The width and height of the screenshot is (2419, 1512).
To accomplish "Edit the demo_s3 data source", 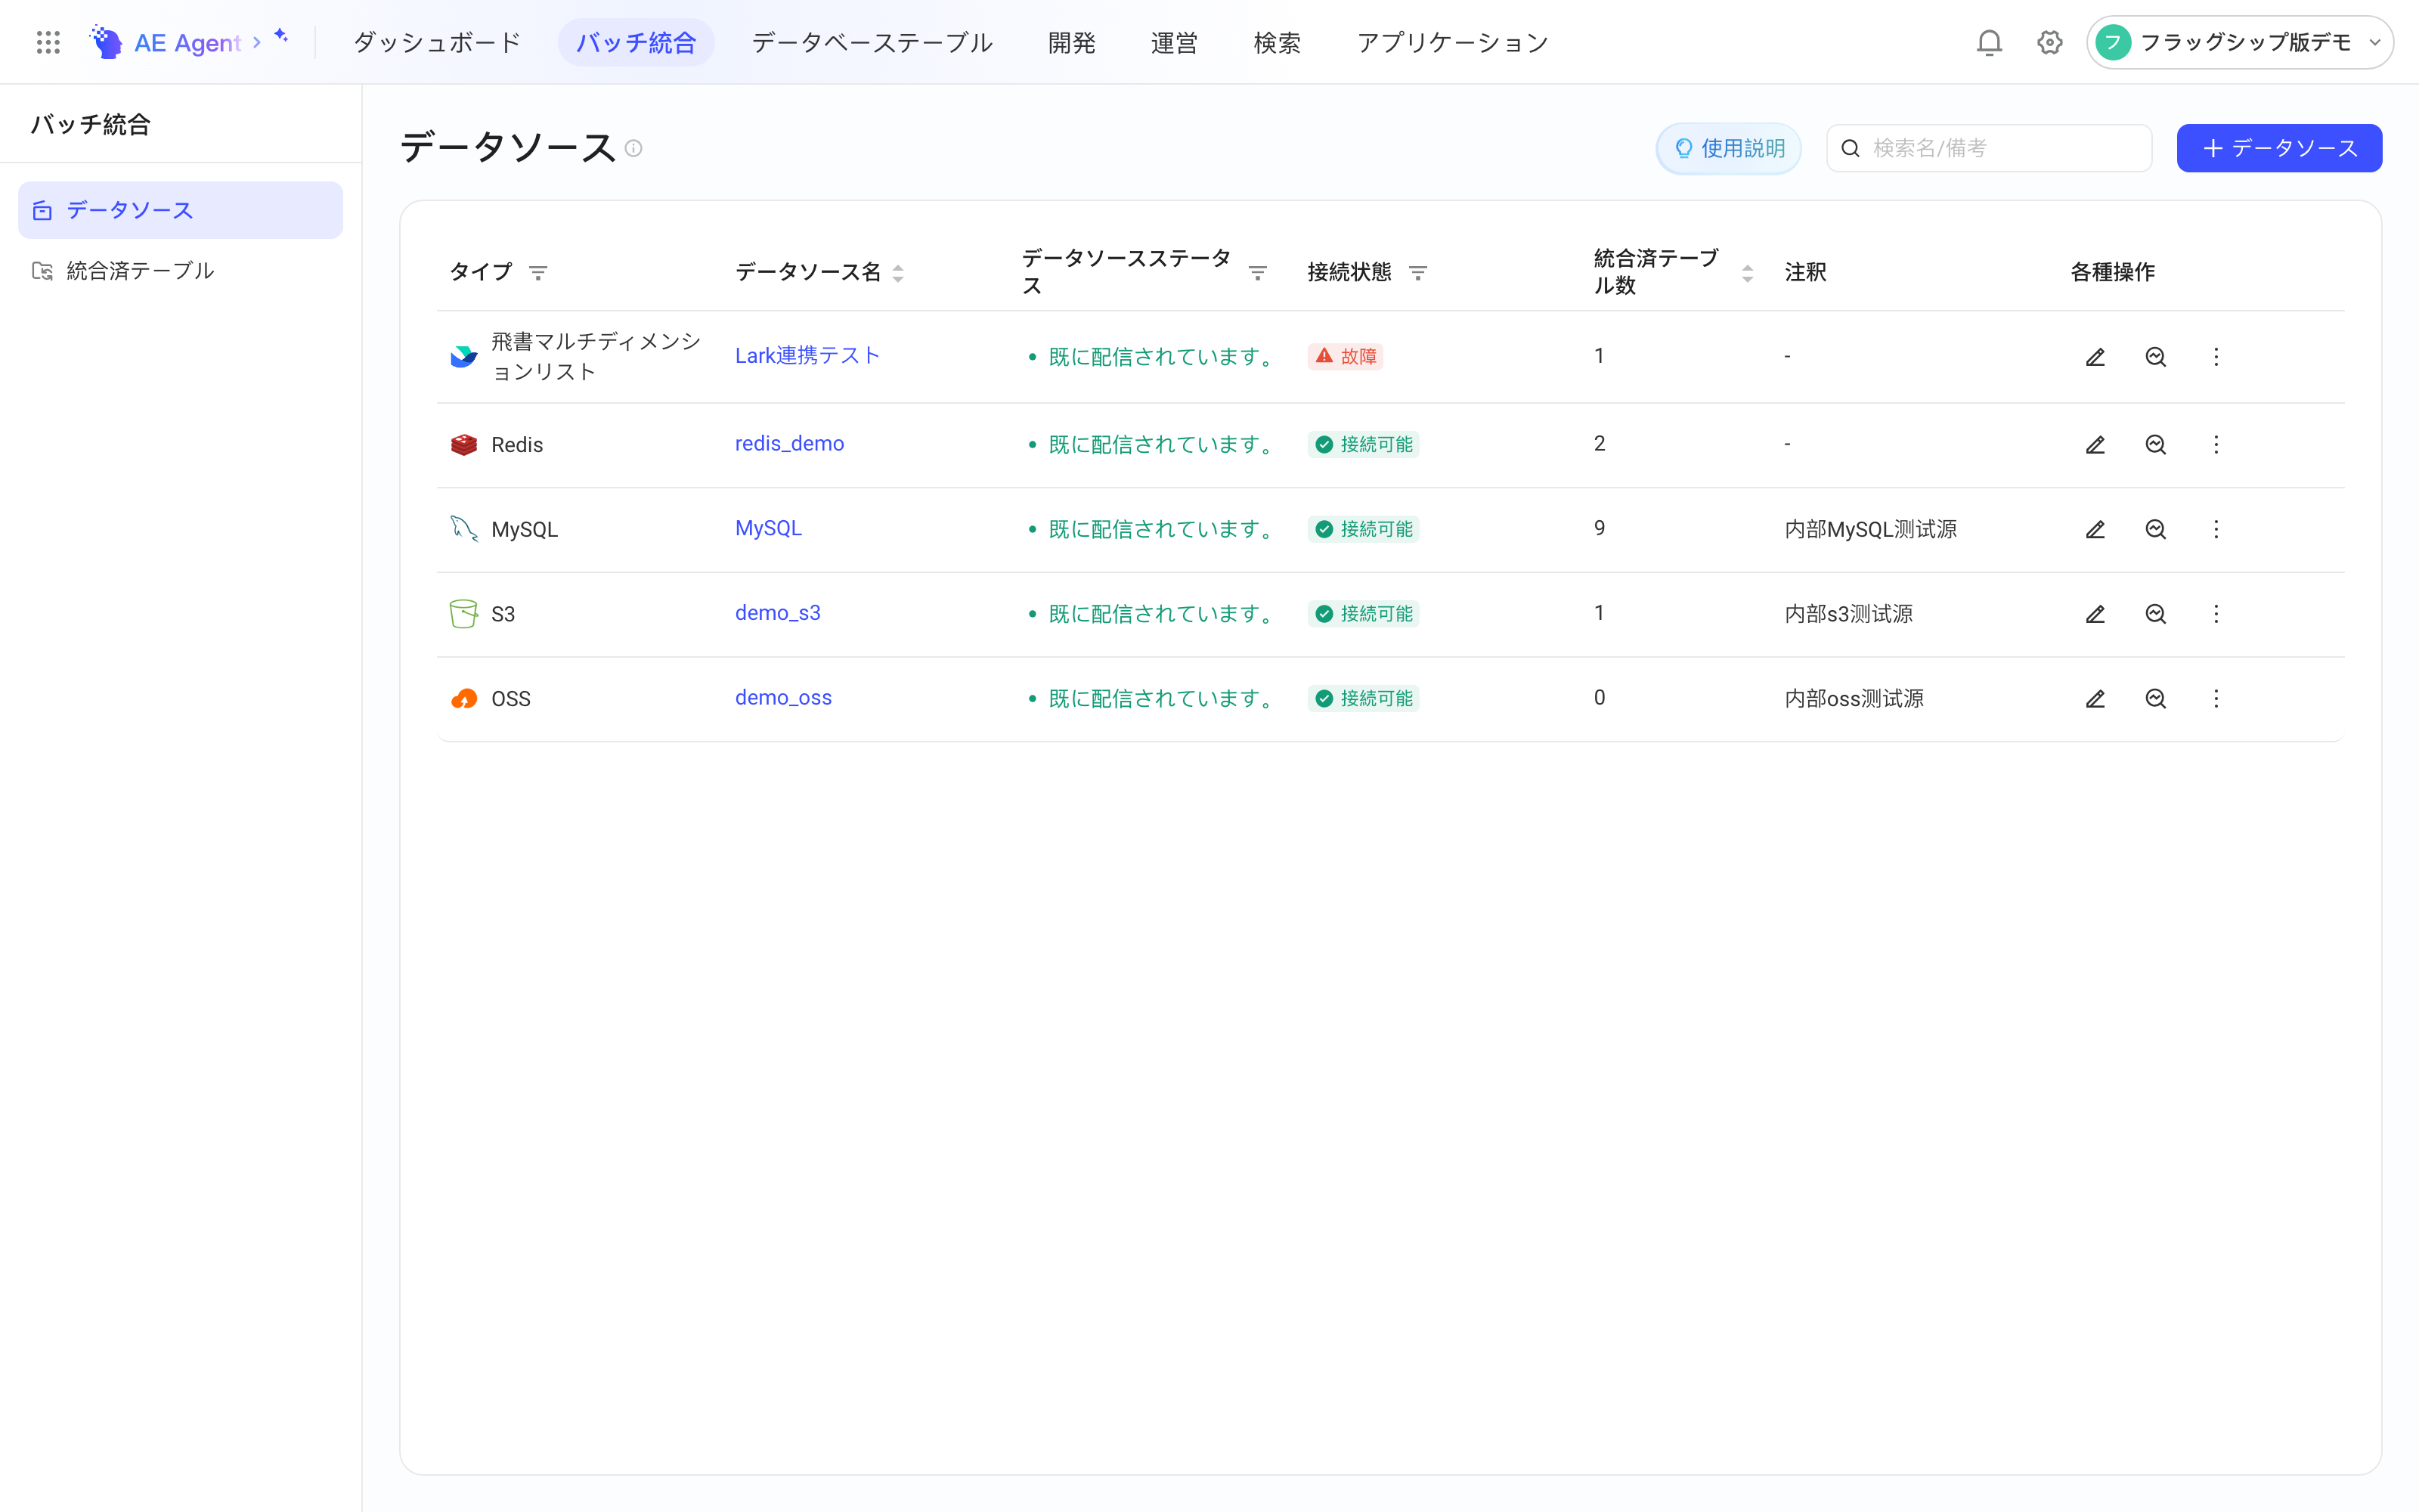I will click(x=2095, y=614).
